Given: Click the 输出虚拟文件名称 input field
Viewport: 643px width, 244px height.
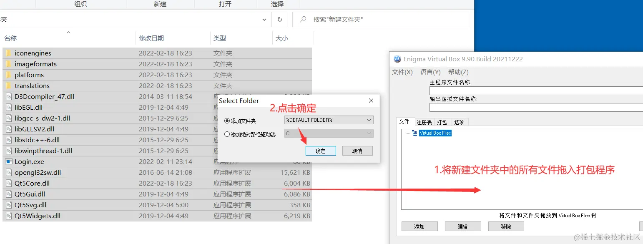Looking at the screenshot, I should click(x=536, y=107).
